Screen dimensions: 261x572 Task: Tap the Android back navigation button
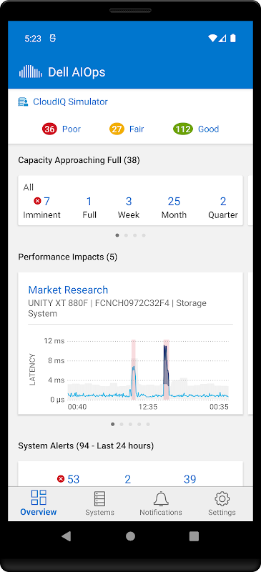coord(66,536)
